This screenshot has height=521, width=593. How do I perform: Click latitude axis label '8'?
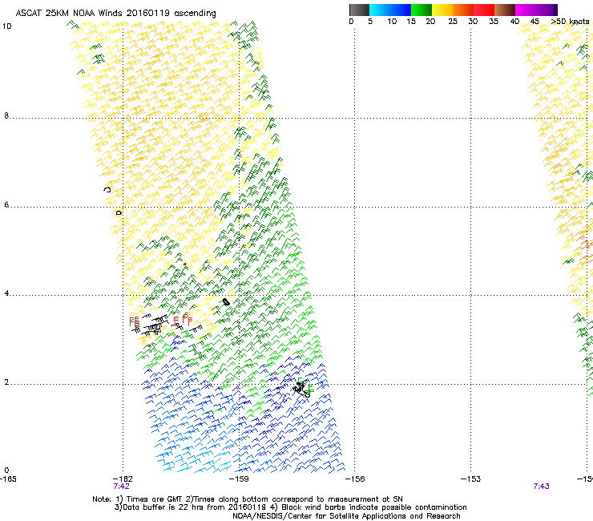point(6,115)
